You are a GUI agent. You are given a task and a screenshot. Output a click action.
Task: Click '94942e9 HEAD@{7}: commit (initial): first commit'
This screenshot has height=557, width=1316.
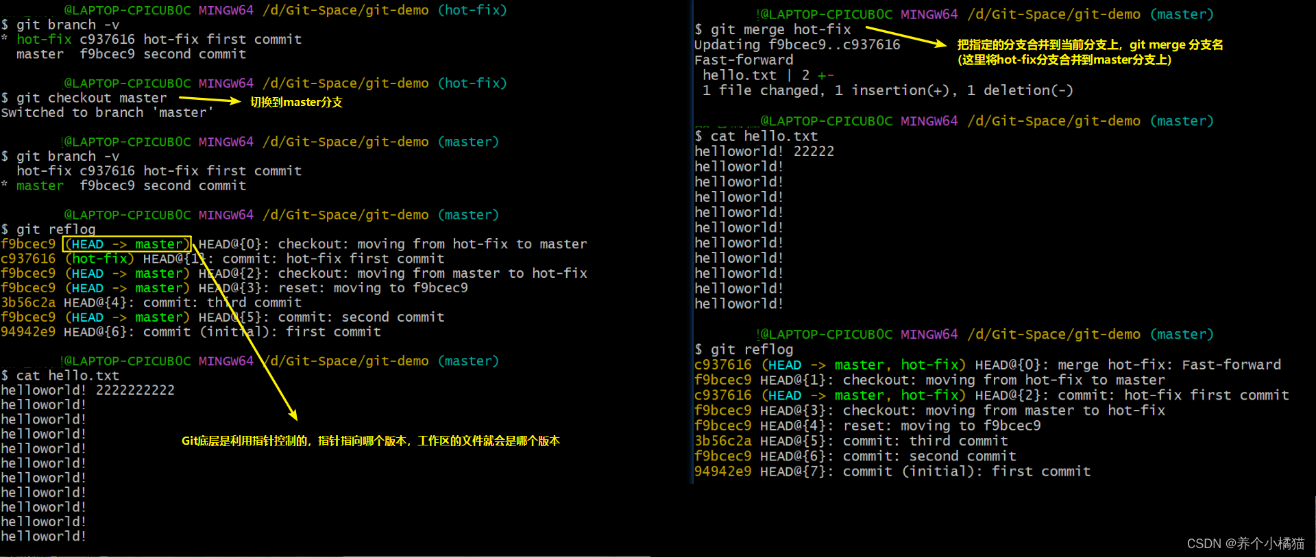point(892,471)
